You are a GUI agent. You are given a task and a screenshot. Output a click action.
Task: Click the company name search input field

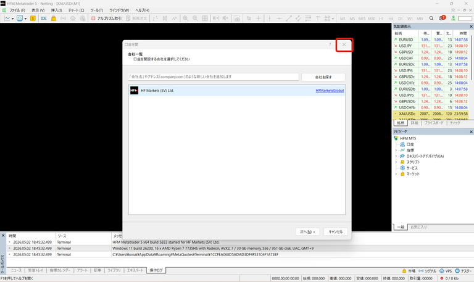pos(214,77)
